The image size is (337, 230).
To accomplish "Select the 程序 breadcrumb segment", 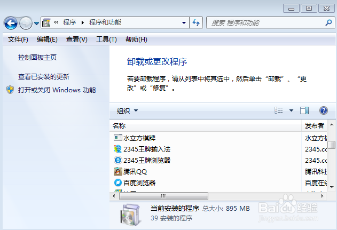I will click(x=69, y=22).
